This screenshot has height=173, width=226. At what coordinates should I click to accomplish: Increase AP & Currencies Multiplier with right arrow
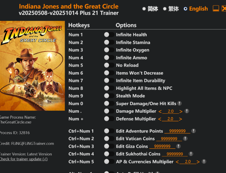click(198, 162)
